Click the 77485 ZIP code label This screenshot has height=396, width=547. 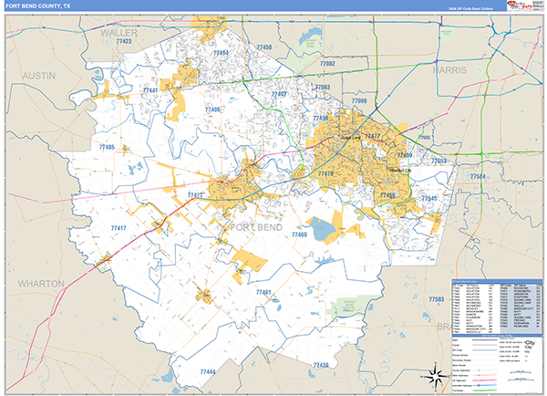click(107, 147)
